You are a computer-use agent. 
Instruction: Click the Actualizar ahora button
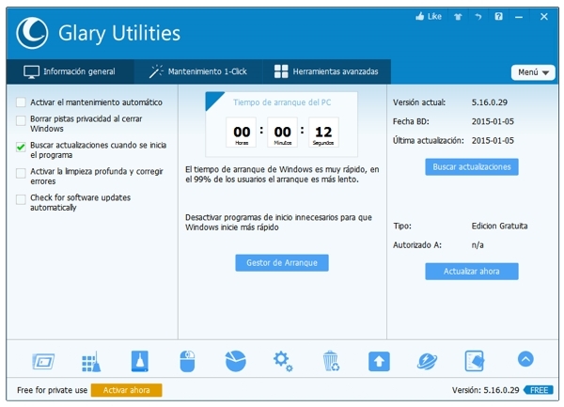coord(472,271)
